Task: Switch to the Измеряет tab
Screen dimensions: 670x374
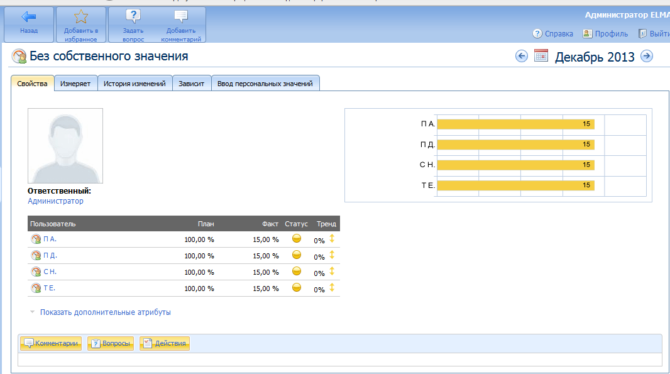Action: [75, 84]
